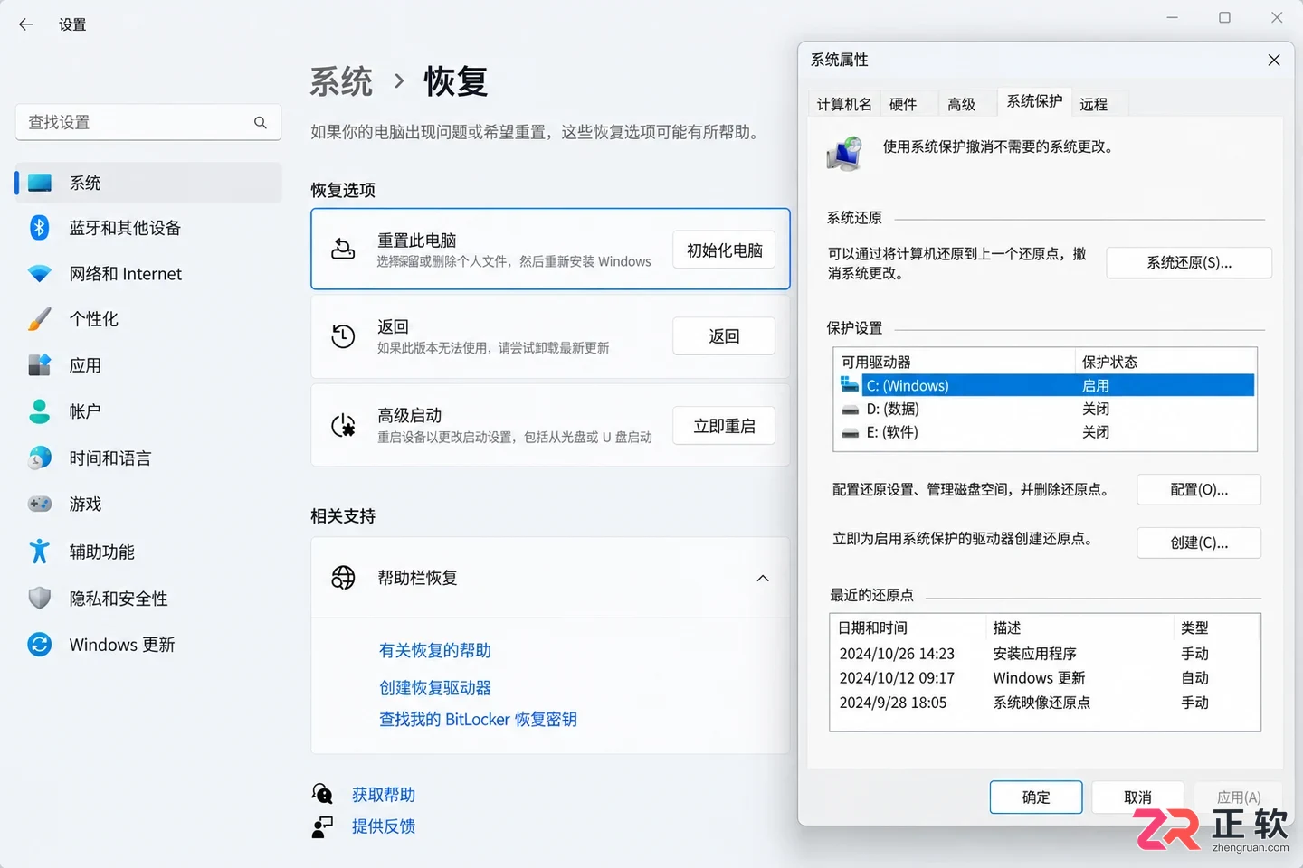Focus the 查找设置 search field

coord(148,122)
